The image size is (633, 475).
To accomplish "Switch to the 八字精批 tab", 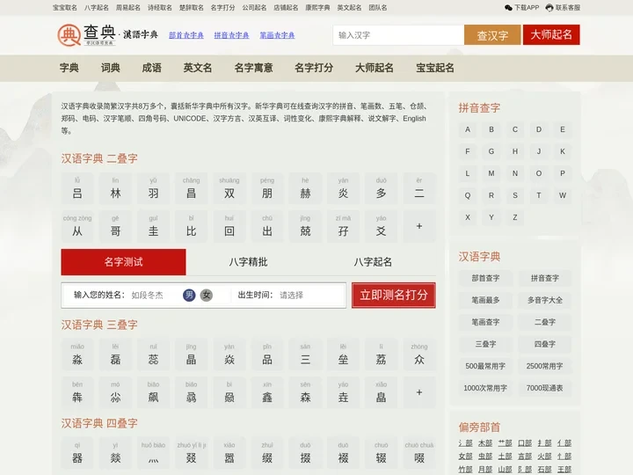I will coord(248,262).
